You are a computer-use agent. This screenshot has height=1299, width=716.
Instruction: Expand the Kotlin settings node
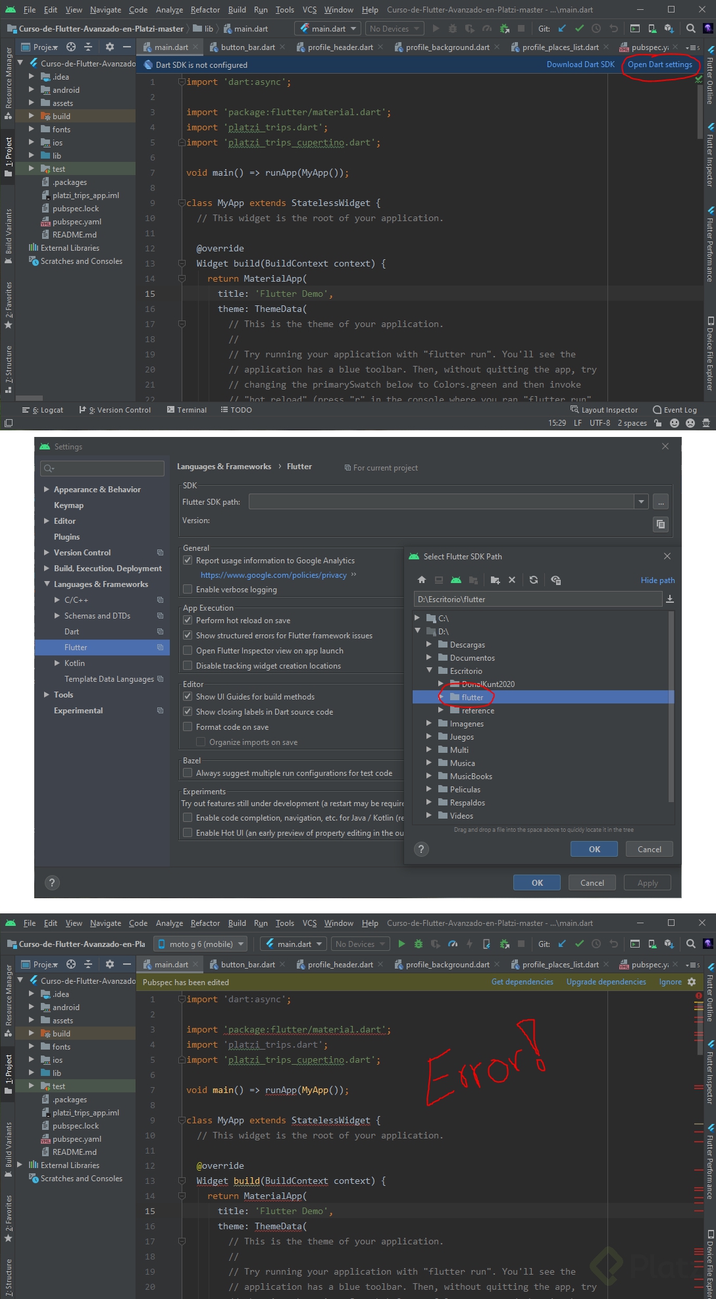(57, 663)
